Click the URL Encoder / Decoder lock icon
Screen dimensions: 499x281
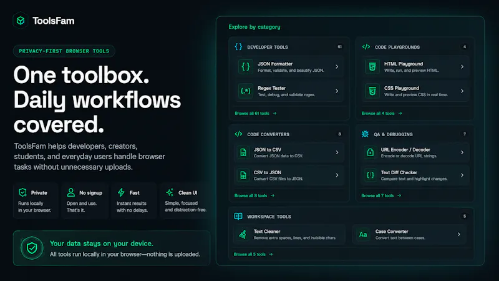[x=370, y=152]
